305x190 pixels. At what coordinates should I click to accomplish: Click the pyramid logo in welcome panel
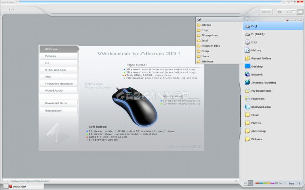pyautogui.click(x=57, y=134)
